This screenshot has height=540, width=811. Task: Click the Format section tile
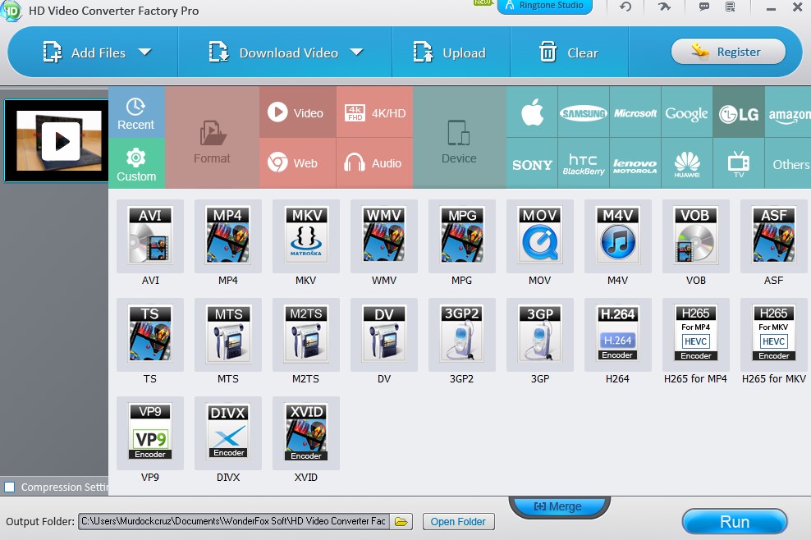tap(212, 138)
